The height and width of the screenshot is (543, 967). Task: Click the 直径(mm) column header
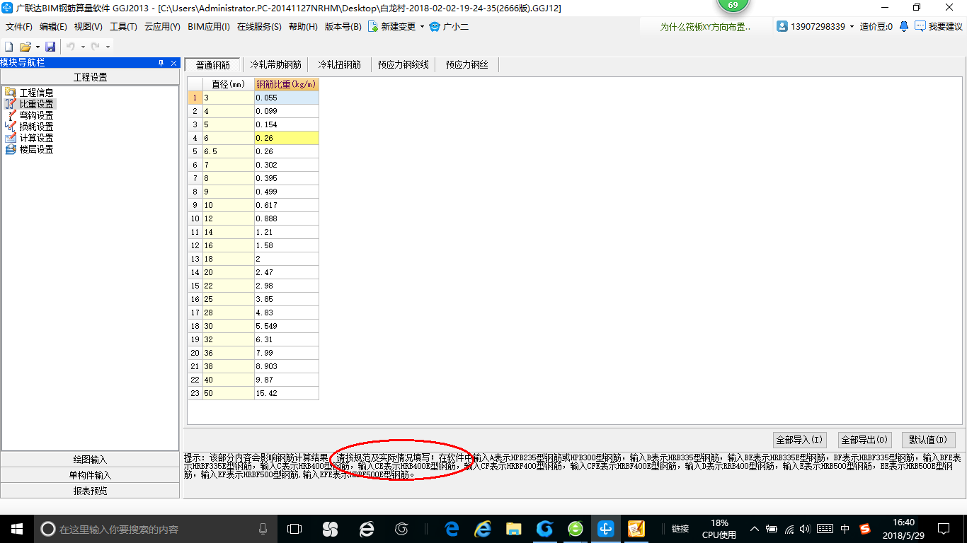[229, 84]
